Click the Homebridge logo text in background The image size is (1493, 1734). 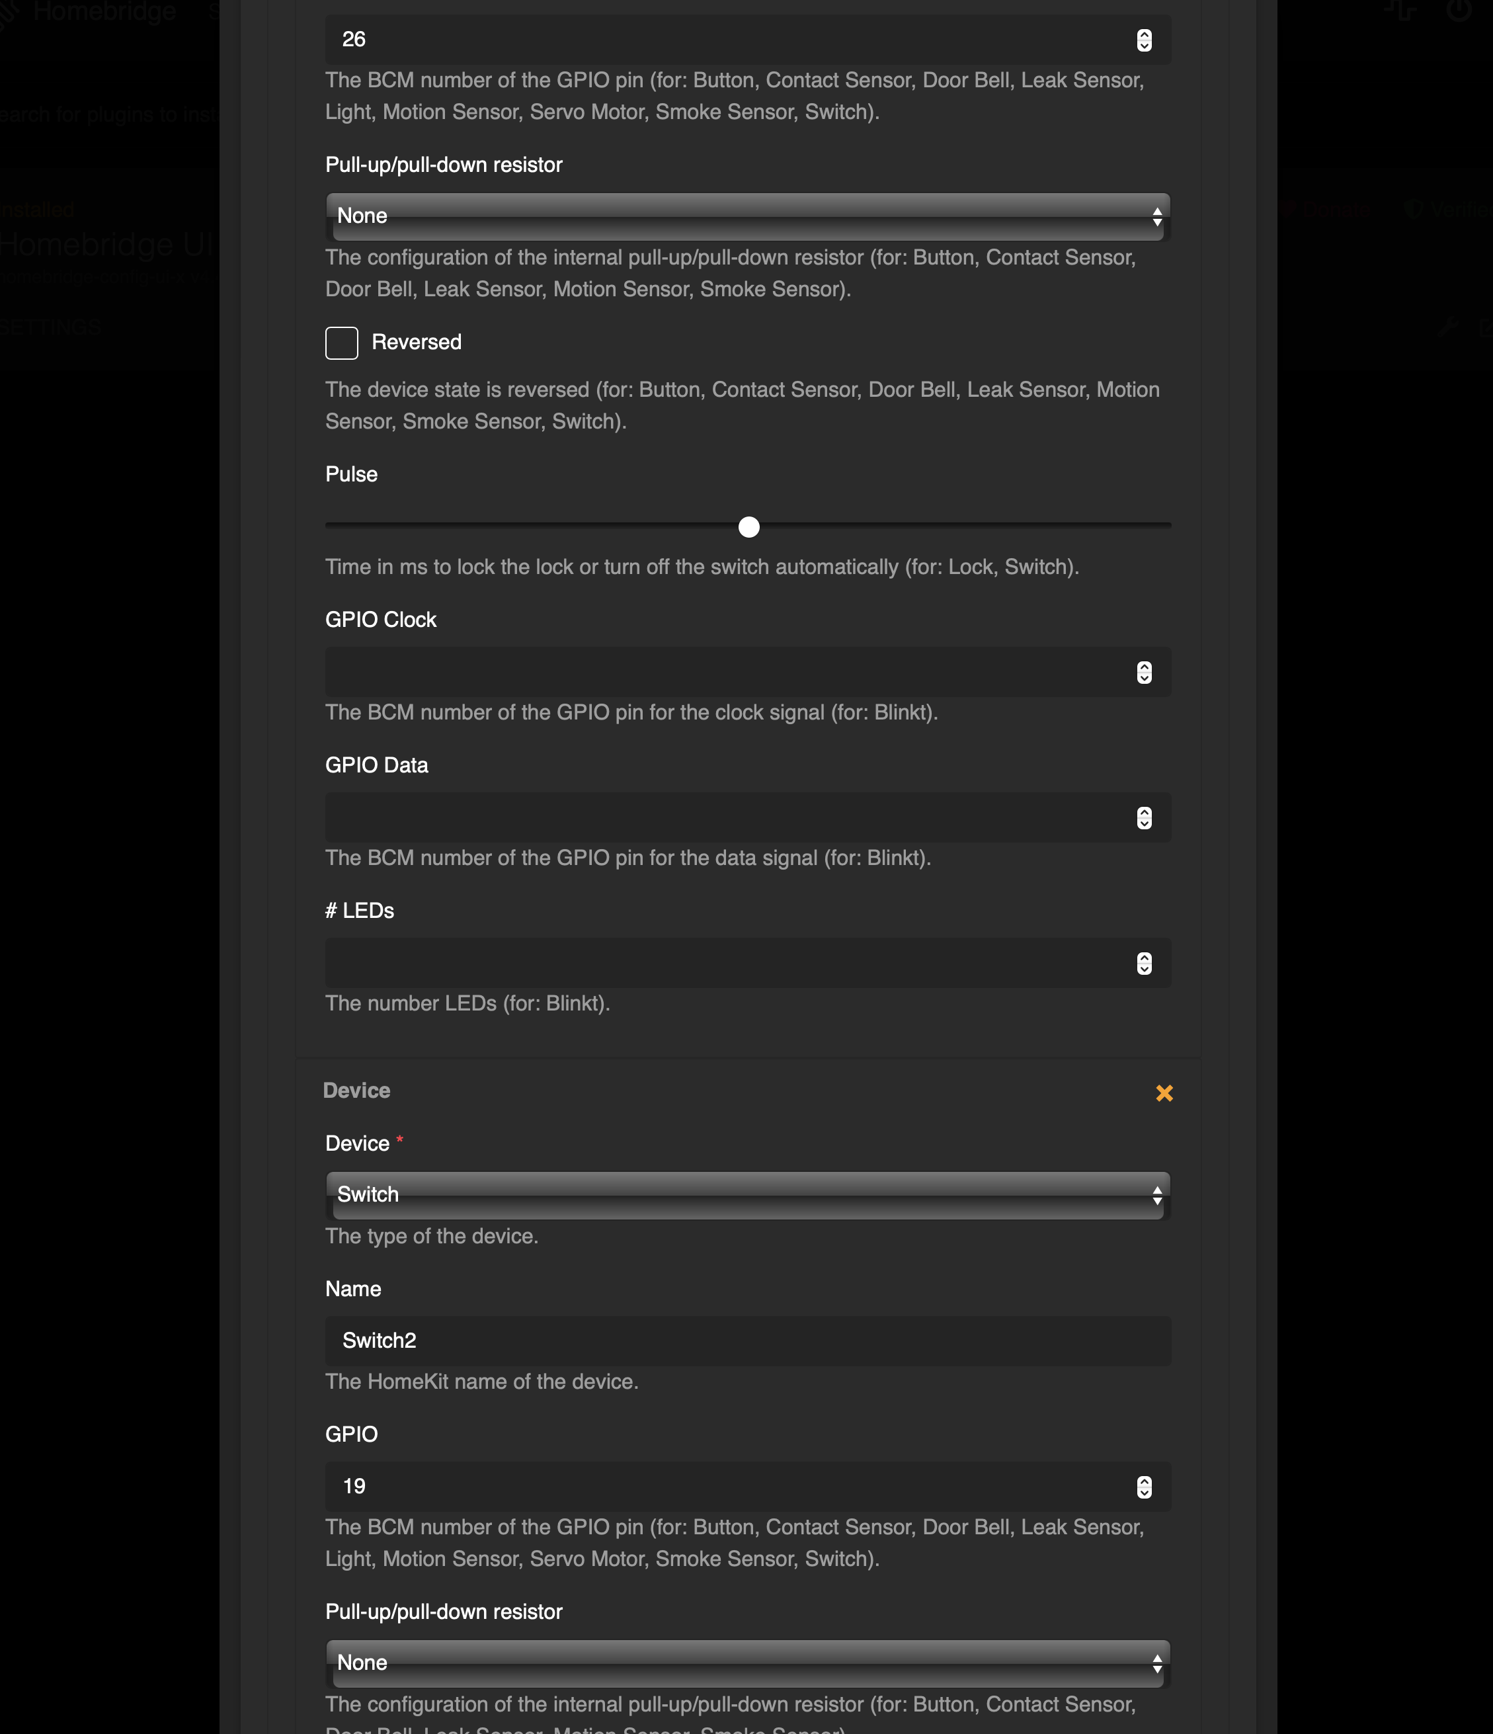pyautogui.click(x=104, y=12)
